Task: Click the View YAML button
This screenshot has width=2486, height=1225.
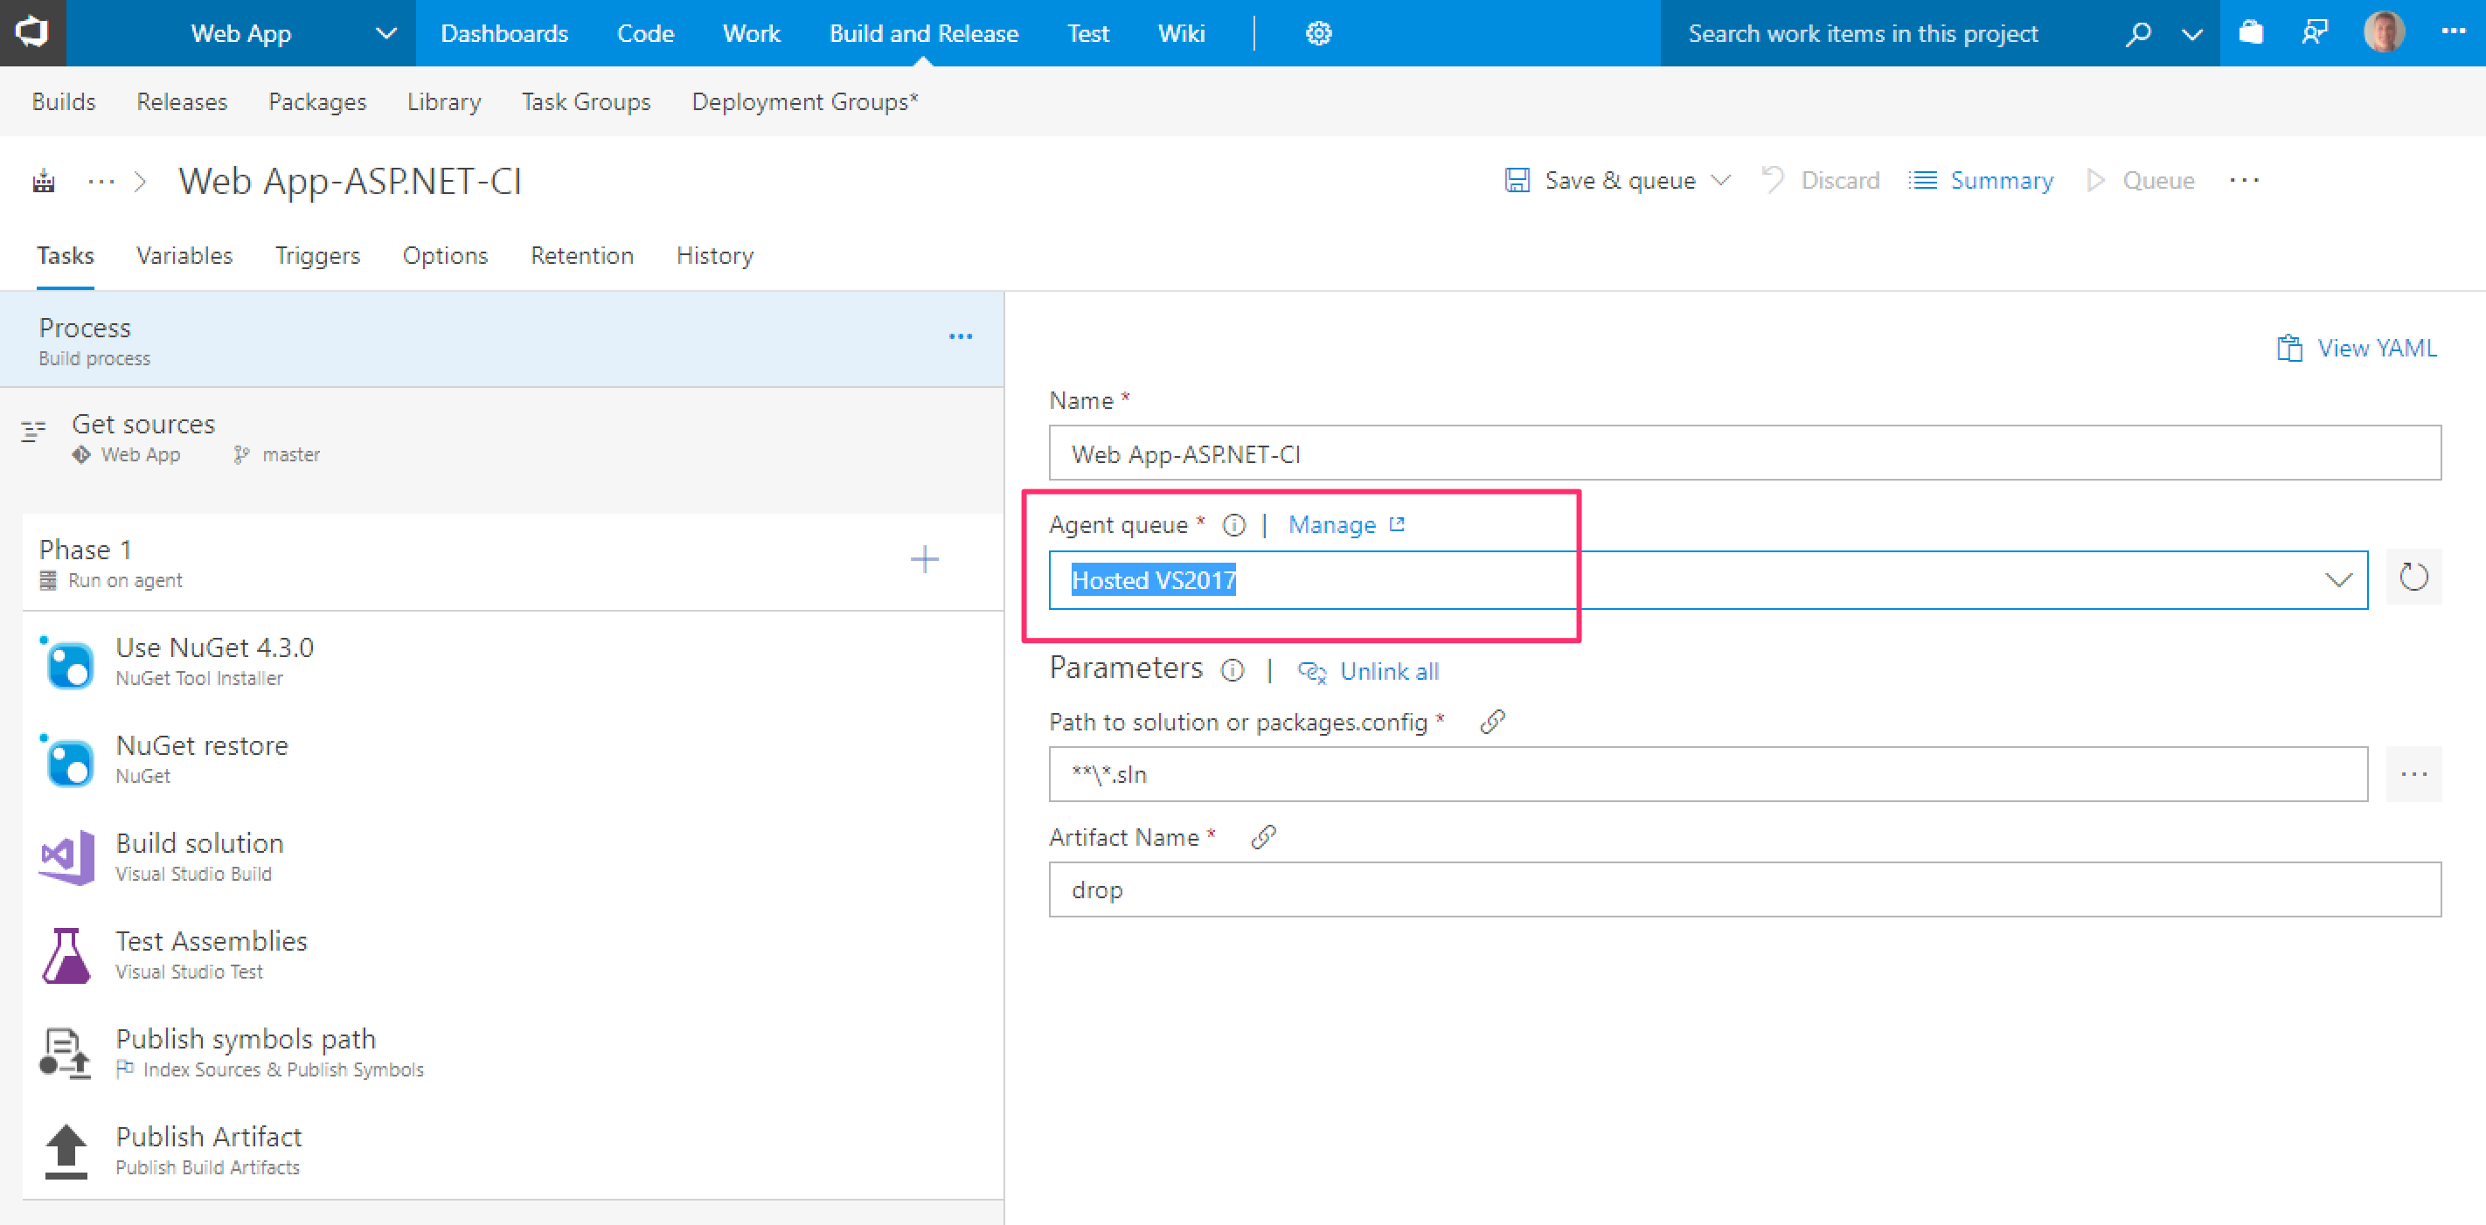Action: [x=2357, y=349]
